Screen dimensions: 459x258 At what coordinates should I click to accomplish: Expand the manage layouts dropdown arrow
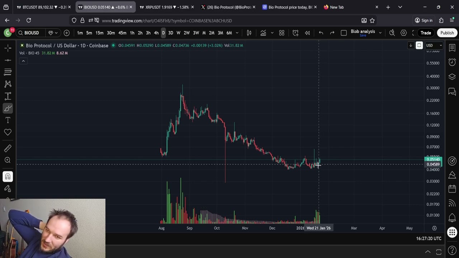(380, 33)
